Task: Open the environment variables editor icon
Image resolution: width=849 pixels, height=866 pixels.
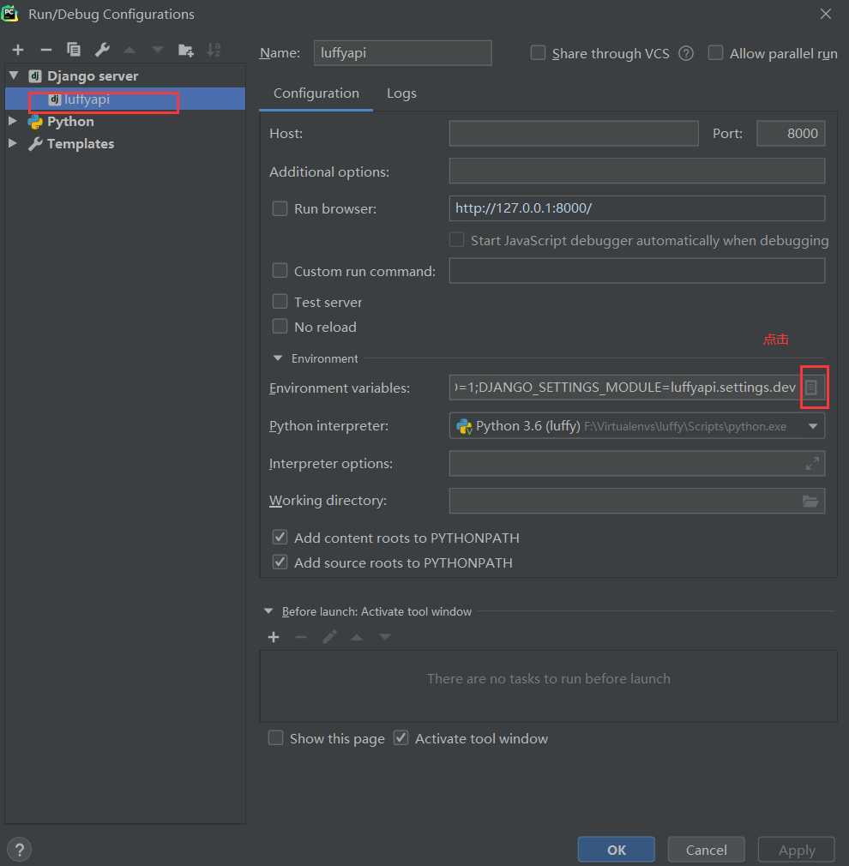Action: pos(811,388)
